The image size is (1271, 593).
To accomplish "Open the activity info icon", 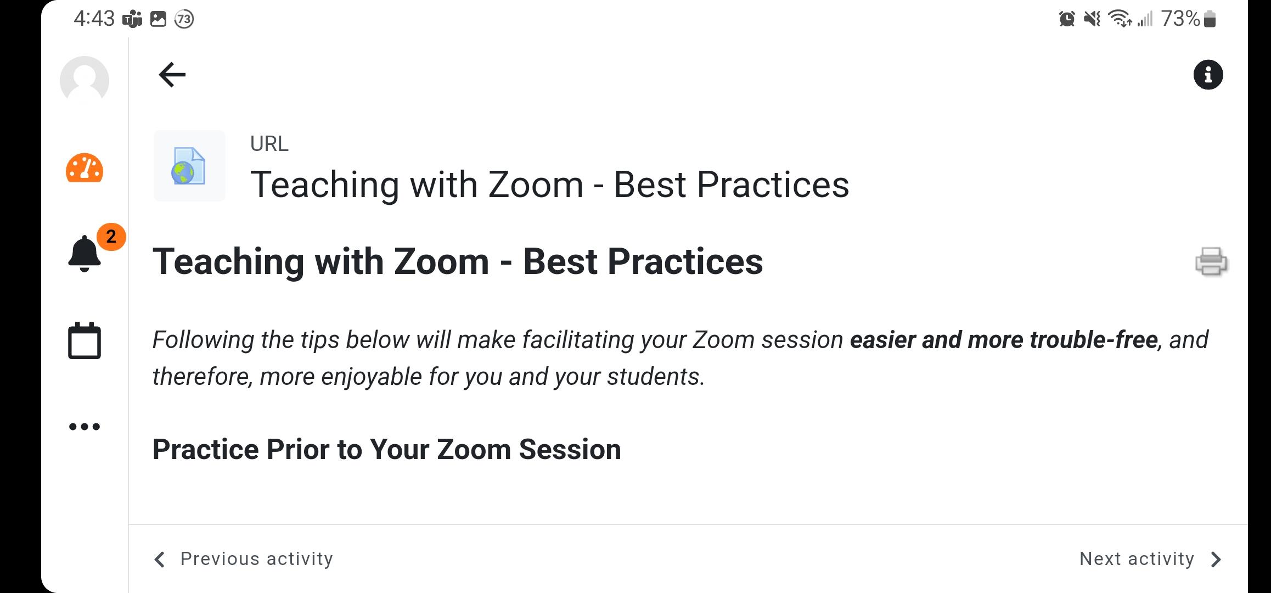I will (x=1208, y=75).
